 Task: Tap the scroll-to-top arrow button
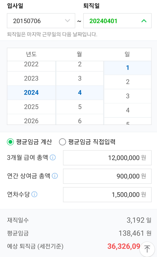click(147, 248)
